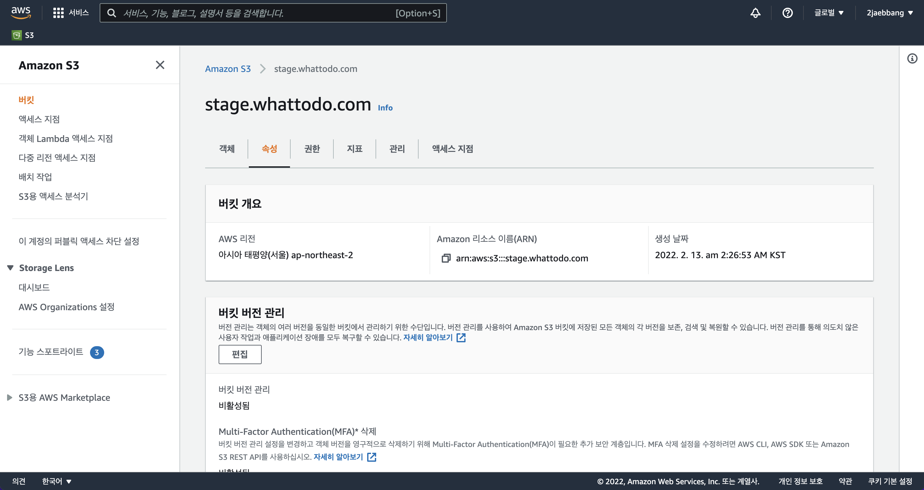Copy the bucket ARN with copy icon
The width and height of the screenshot is (924, 490).
point(446,258)
